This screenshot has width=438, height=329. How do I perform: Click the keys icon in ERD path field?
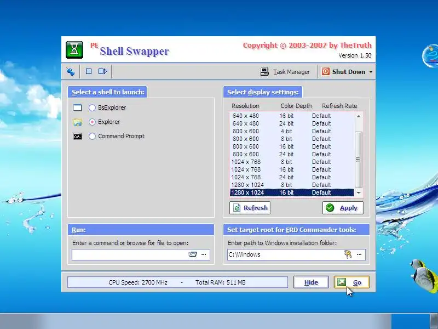(x=348, y=254)
